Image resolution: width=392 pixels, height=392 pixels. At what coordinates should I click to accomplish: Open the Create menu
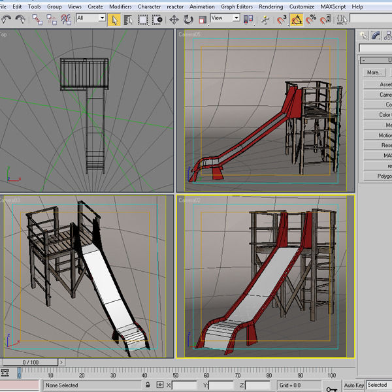click(95, 7)
